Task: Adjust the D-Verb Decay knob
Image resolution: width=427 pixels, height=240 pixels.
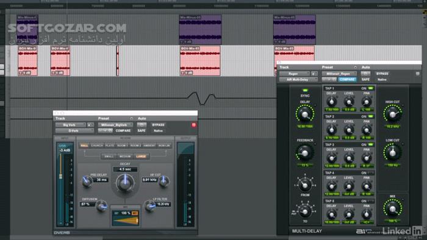Action: coord(125,183)
